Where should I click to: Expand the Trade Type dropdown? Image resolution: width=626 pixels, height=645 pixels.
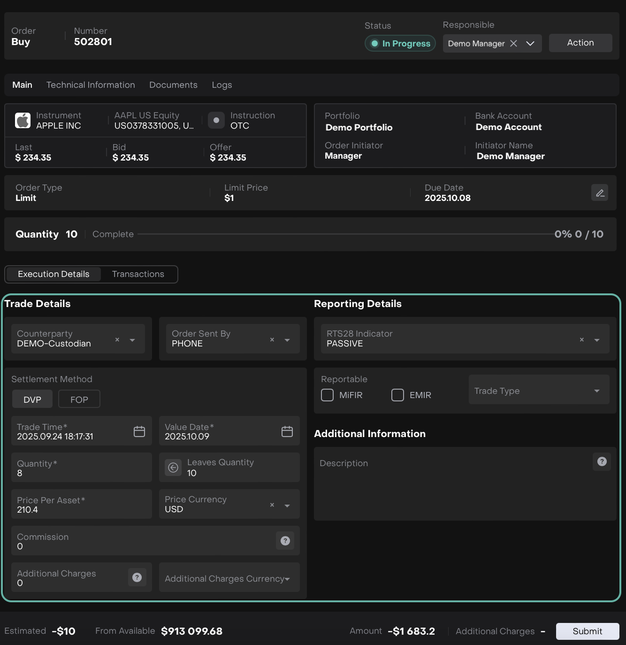596,391
